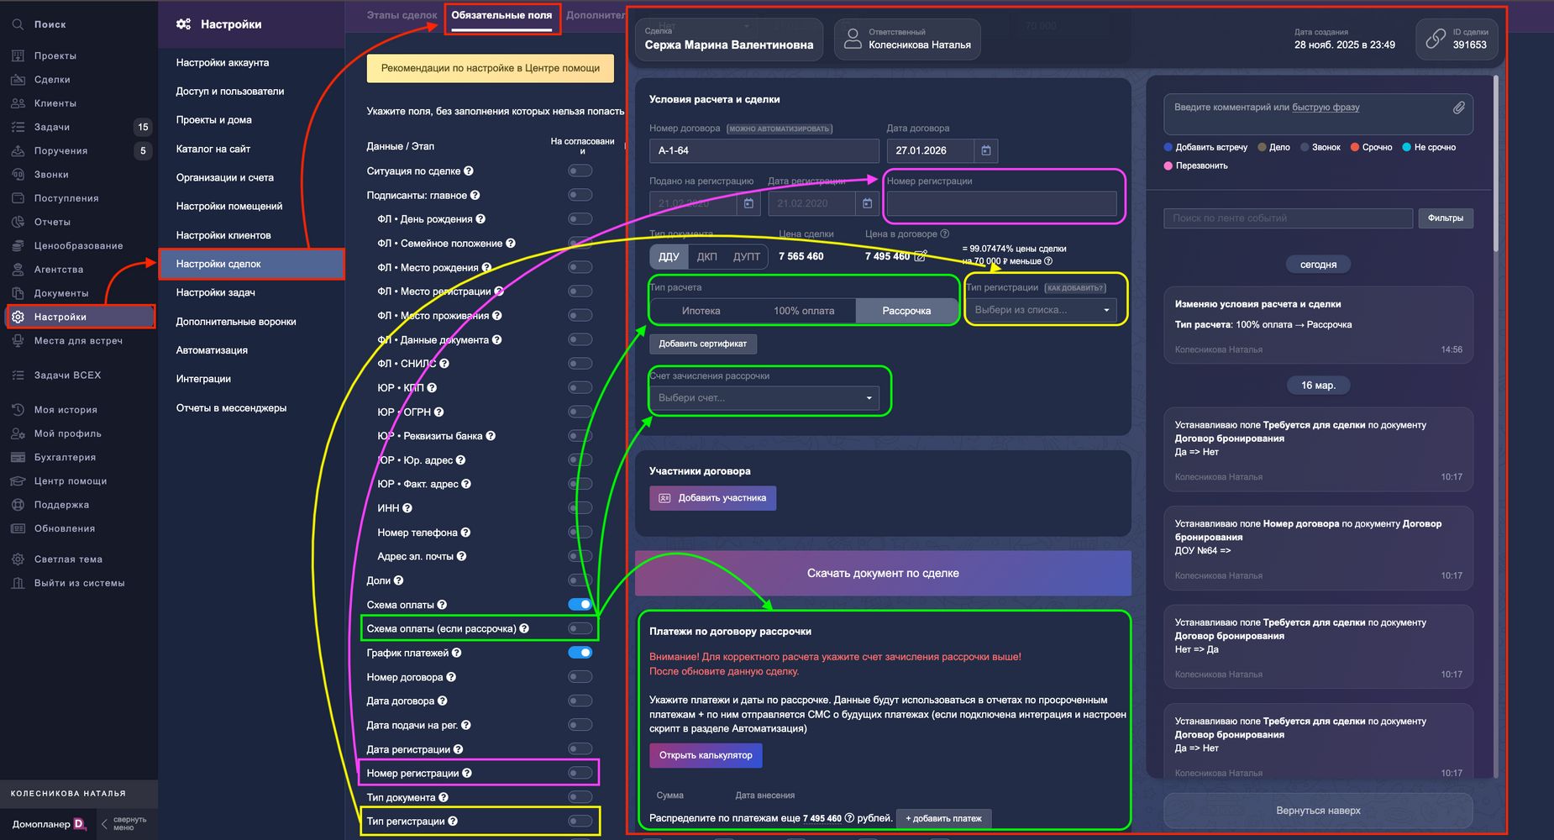
Task: Click the help icon next to Цена в договоре
Action: coord(944,234)
